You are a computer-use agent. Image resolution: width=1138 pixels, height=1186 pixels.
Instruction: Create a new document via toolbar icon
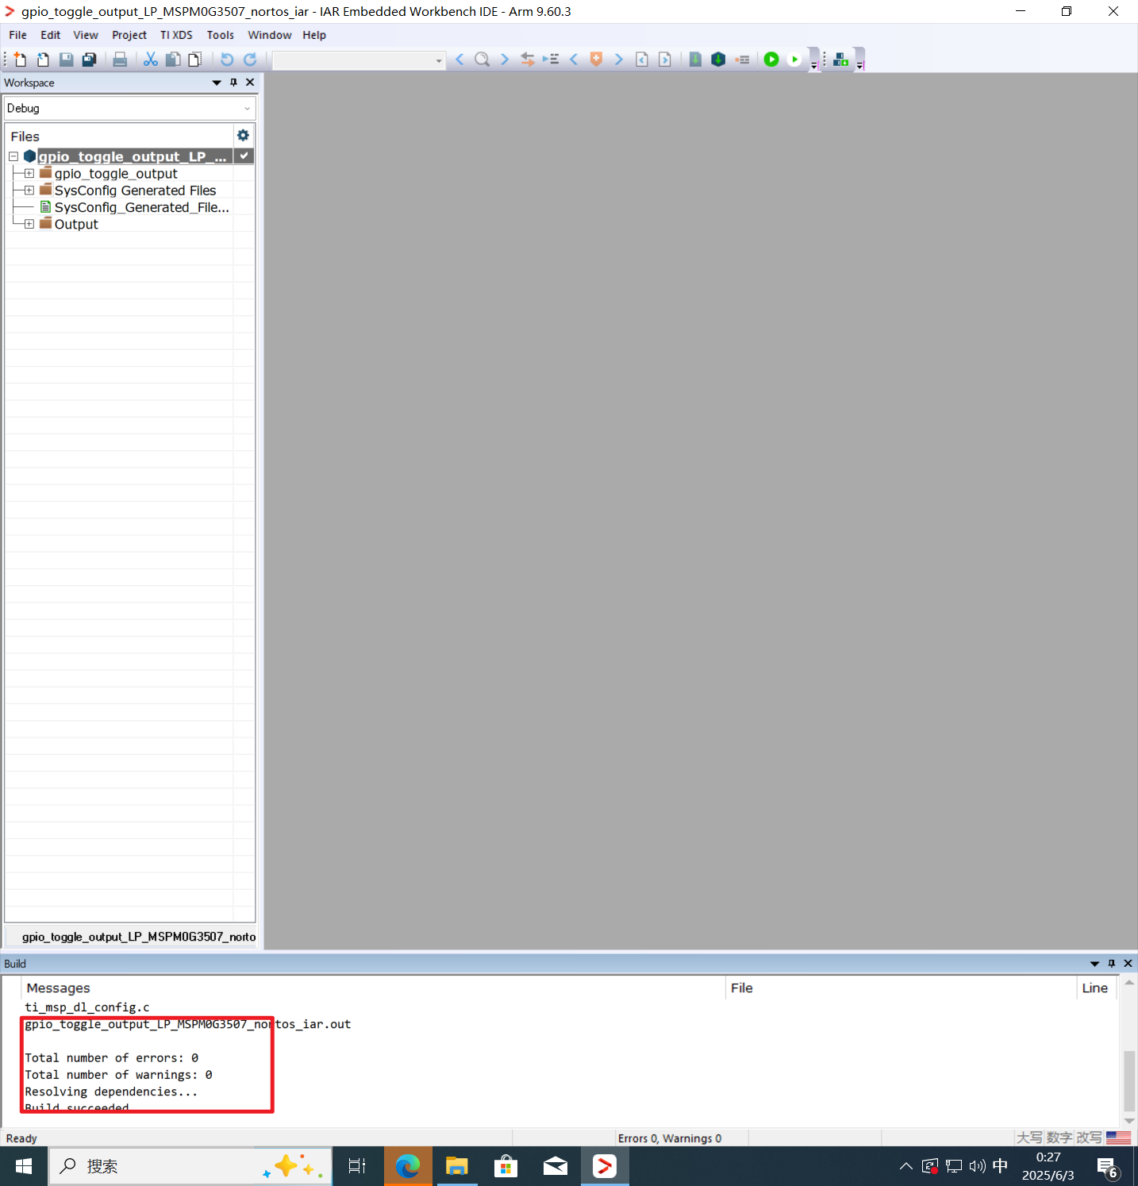coord(21,60)
